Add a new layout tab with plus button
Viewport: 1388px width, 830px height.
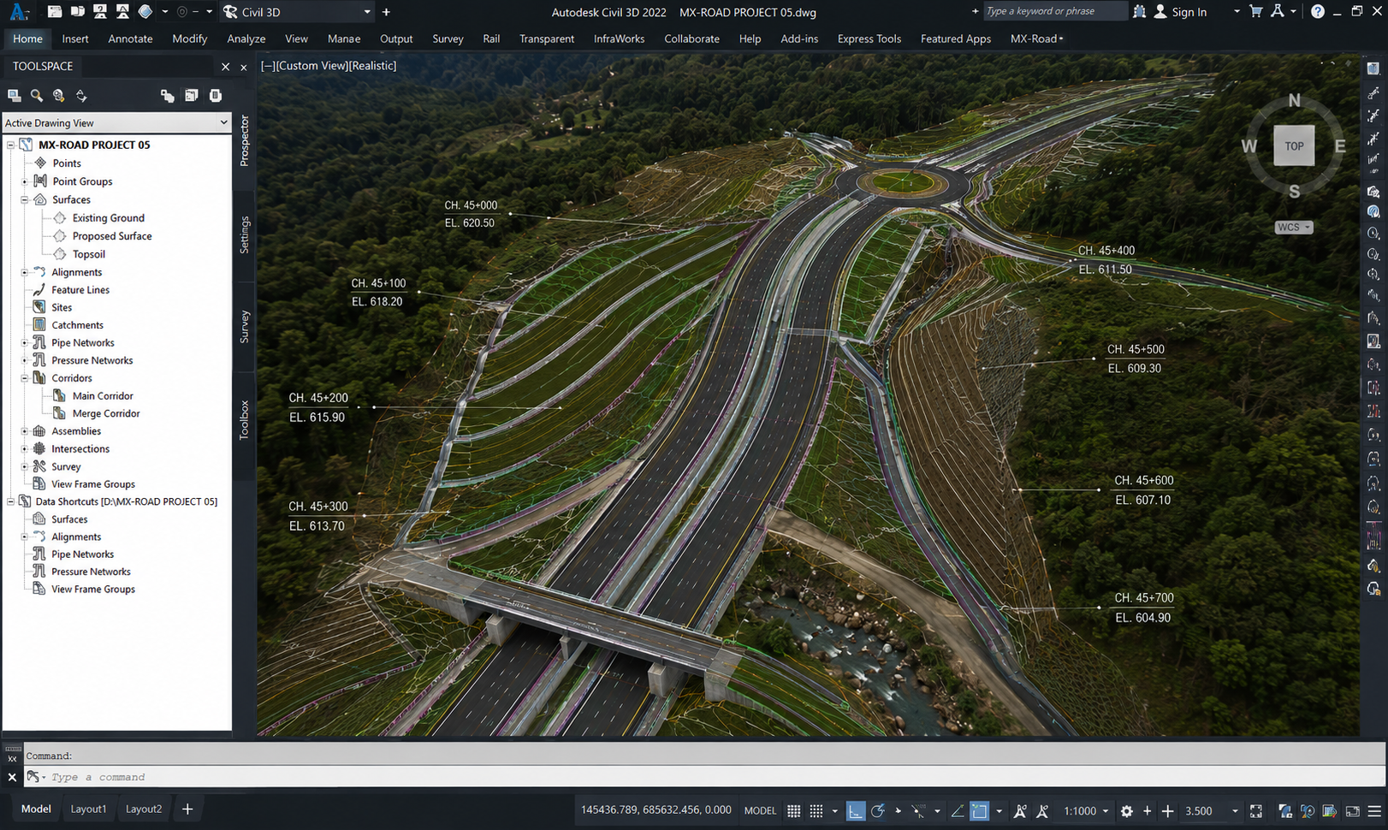tap(187, 809)
